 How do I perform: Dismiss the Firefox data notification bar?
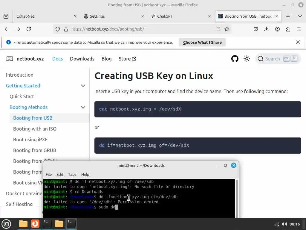(298, 42)
